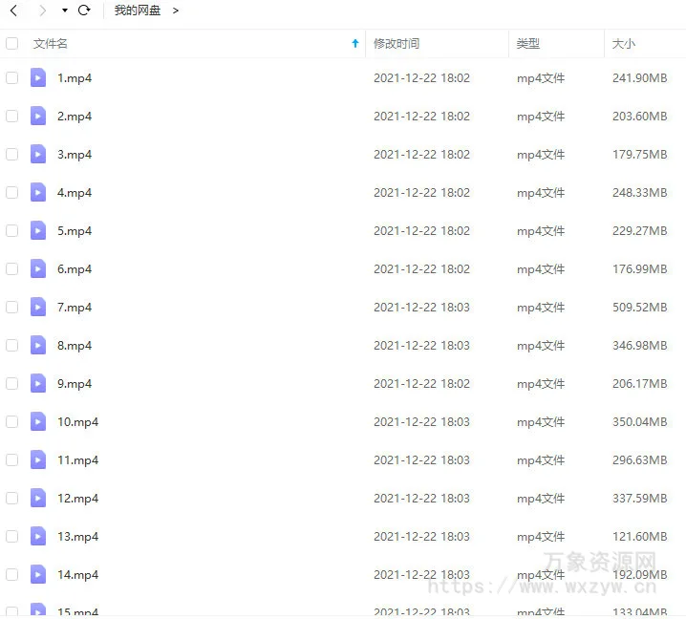Tick the checkbox next to 12.mp4
This screenshot has height=619, width=686.
pyautogui.click(x=12, y=499)
